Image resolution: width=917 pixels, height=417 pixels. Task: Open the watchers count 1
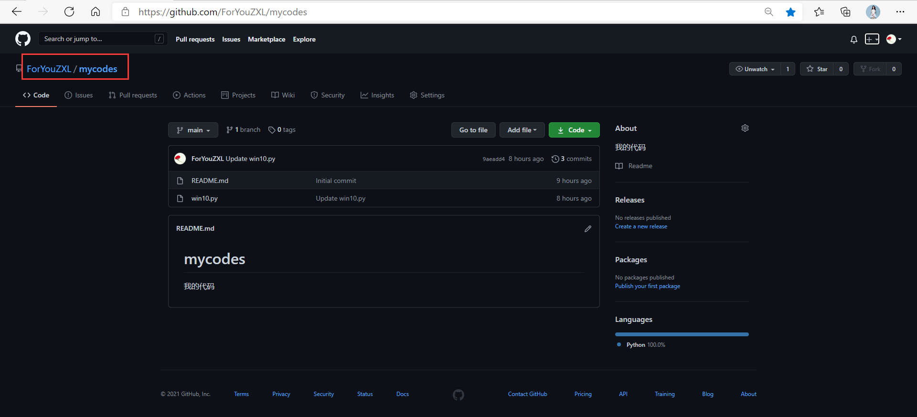[x=788, y=69]
